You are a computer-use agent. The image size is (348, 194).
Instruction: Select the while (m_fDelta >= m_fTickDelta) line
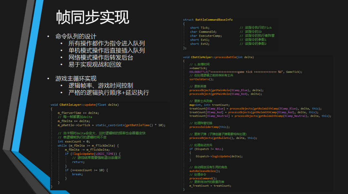pos(88,146)
